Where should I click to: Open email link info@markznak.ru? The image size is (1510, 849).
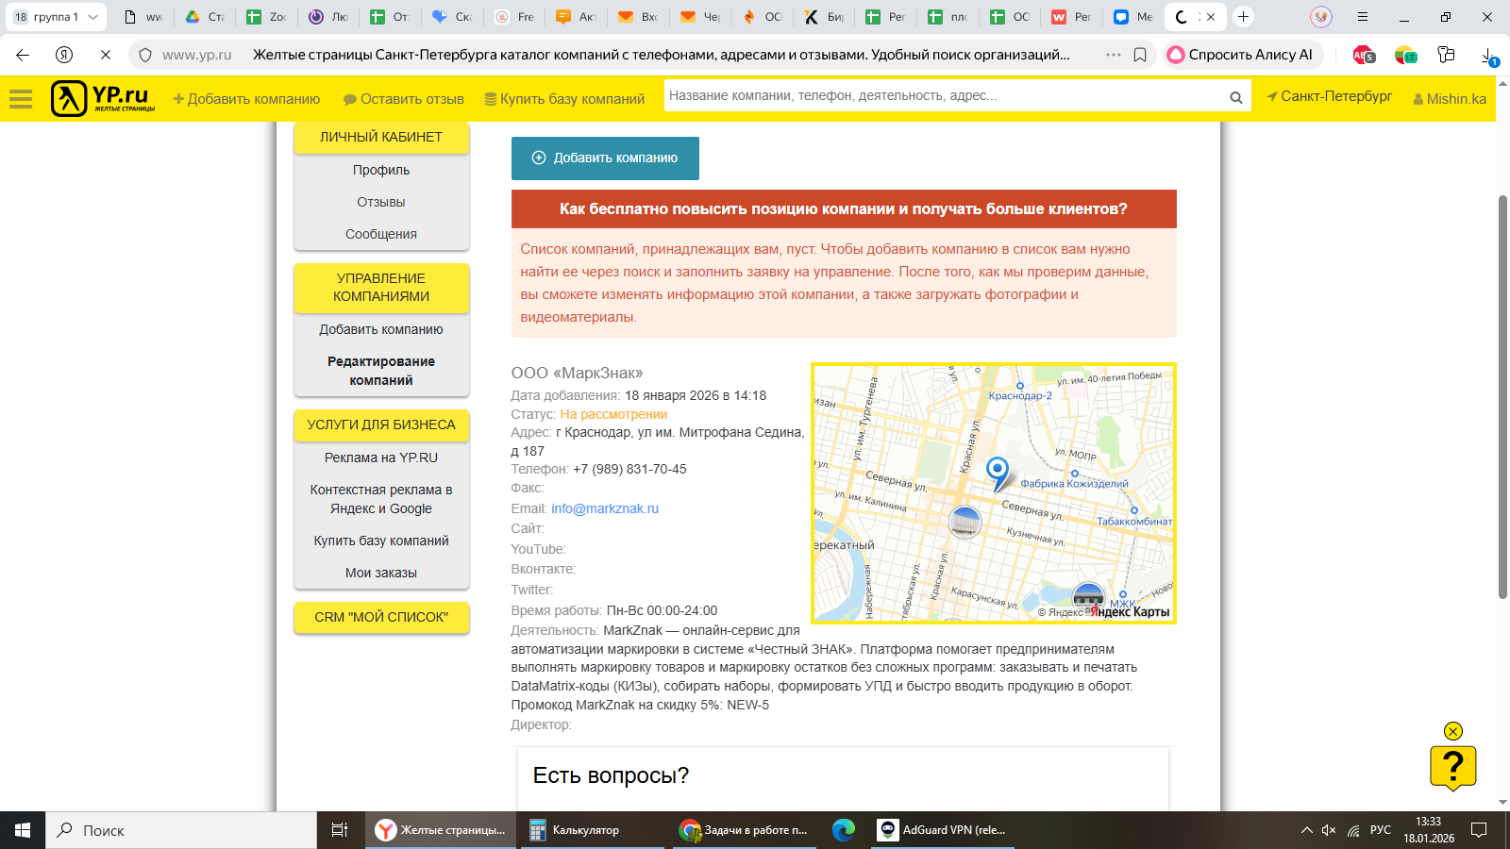pyautogui.click(x=605, y=508)
